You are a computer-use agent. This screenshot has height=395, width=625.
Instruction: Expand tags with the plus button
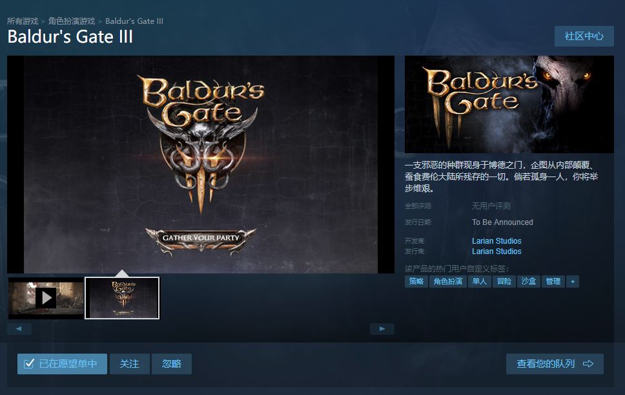click(573, 281)
